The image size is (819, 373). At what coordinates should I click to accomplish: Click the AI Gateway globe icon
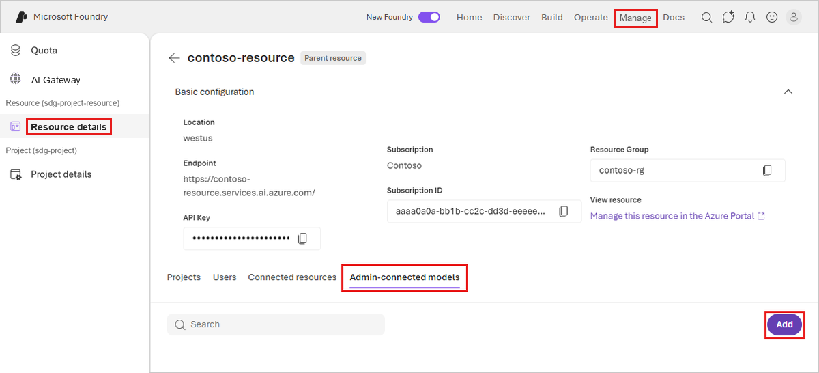16,79
